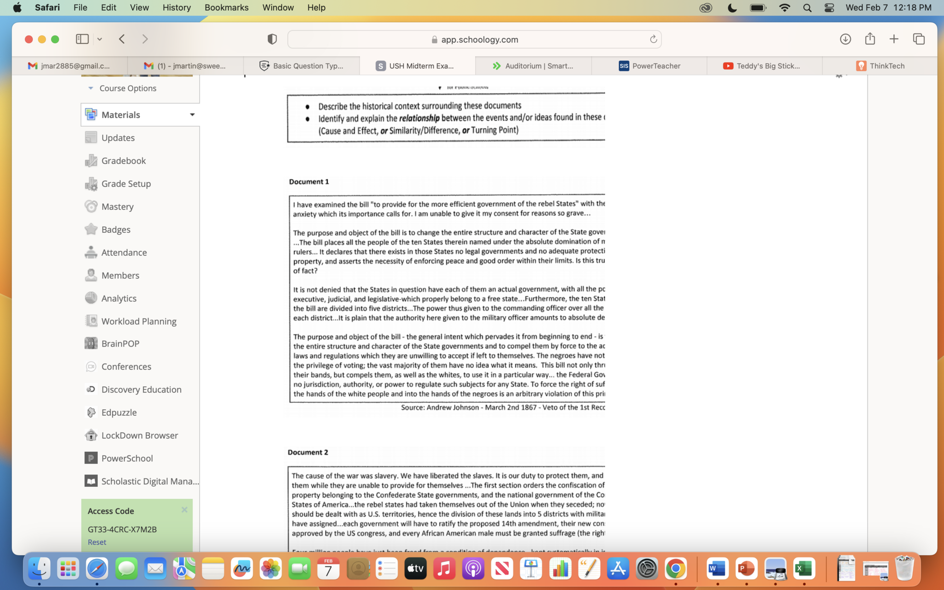
Task: Open Safari downloads icon
Action: tap(845, 39)
